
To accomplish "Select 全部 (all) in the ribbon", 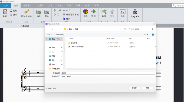I will coord(57,11).
